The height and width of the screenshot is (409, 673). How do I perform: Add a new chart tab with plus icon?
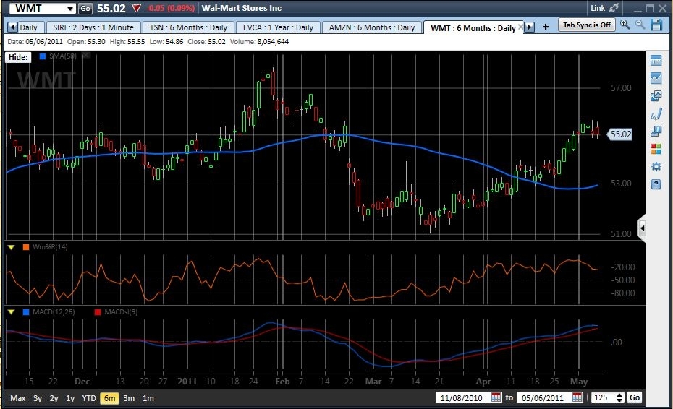(546, 27)
